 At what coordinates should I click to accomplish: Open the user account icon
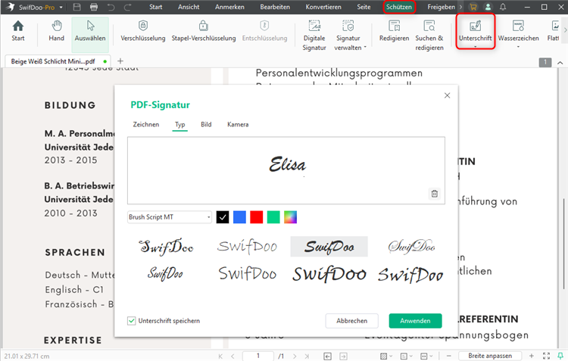click(488, 7)
